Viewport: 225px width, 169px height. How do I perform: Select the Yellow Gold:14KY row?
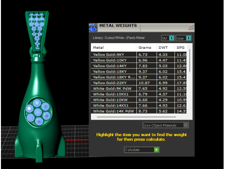139,66
